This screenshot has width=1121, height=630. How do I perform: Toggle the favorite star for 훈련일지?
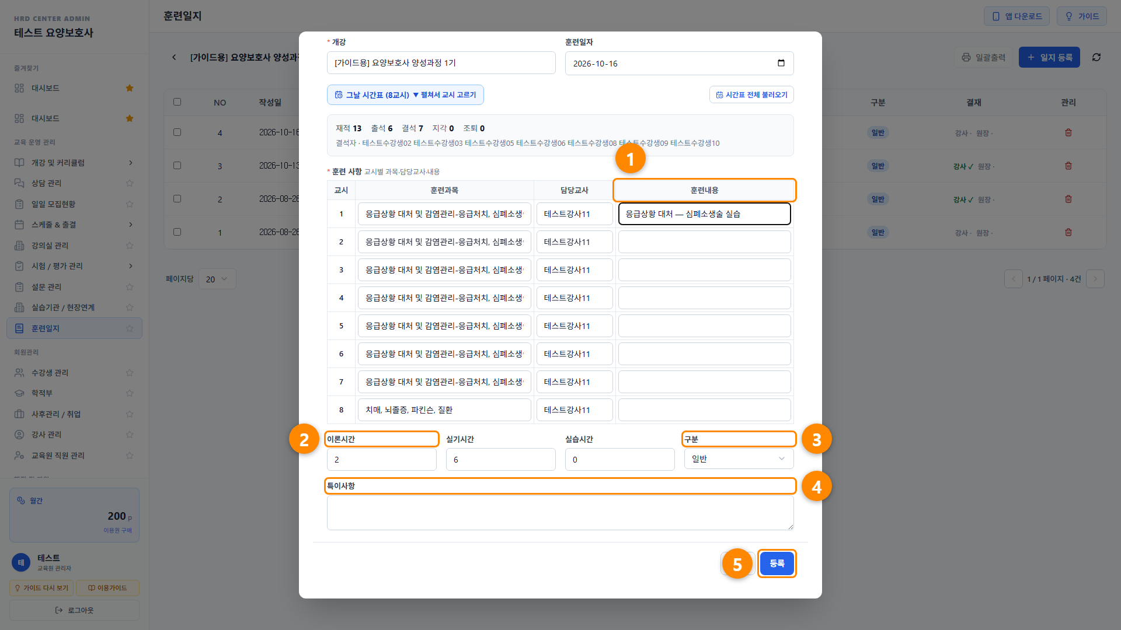point(130,328)
